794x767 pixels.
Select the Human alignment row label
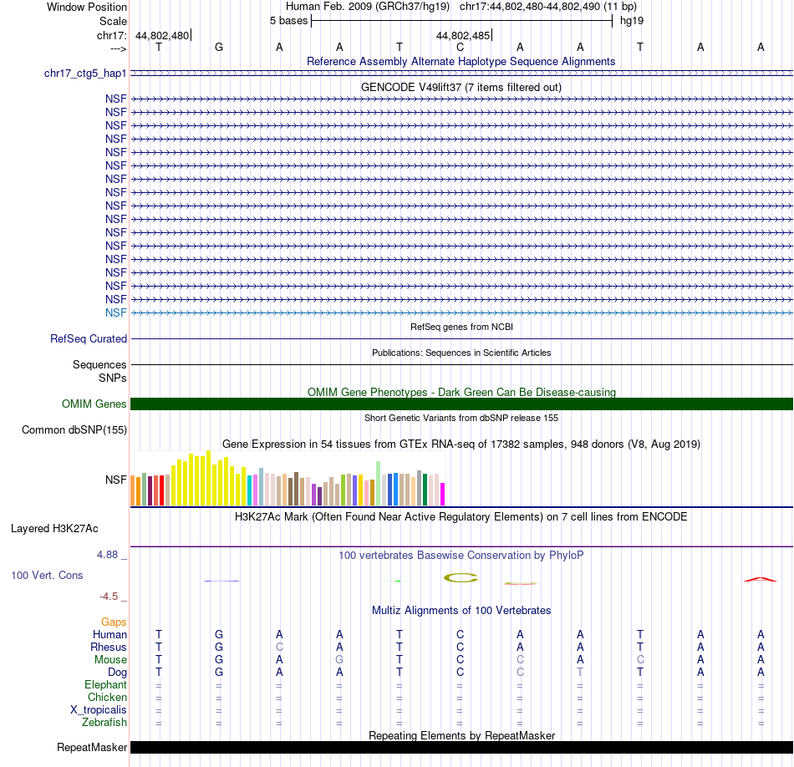[109, 635]
